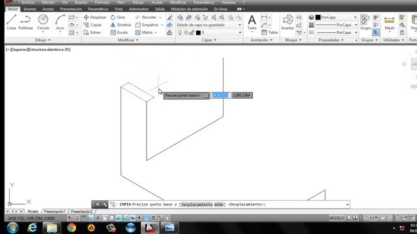Open Internet Explorer from the taskbar

[x=32, y=227]
